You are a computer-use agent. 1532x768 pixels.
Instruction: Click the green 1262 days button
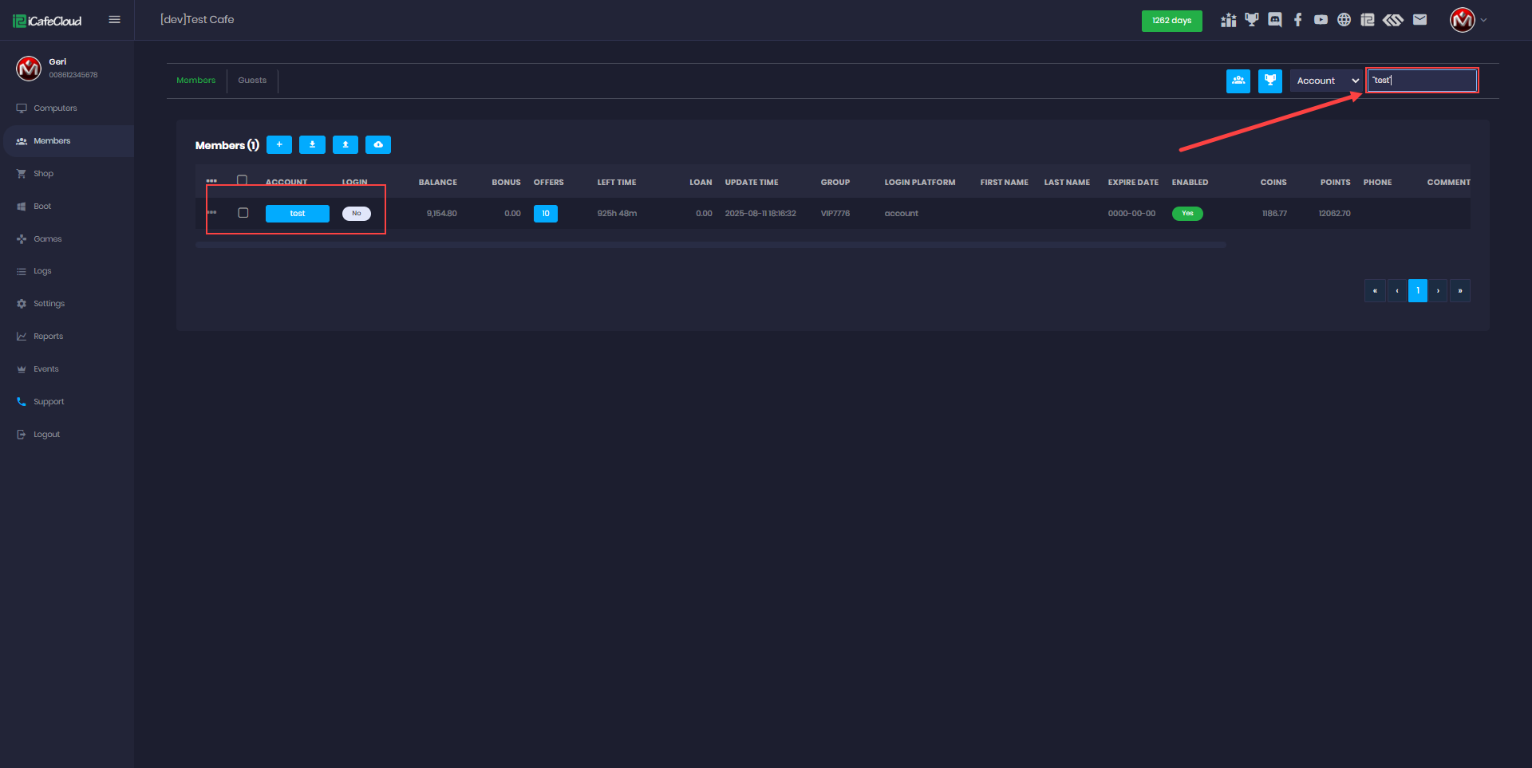point(1171,21)
